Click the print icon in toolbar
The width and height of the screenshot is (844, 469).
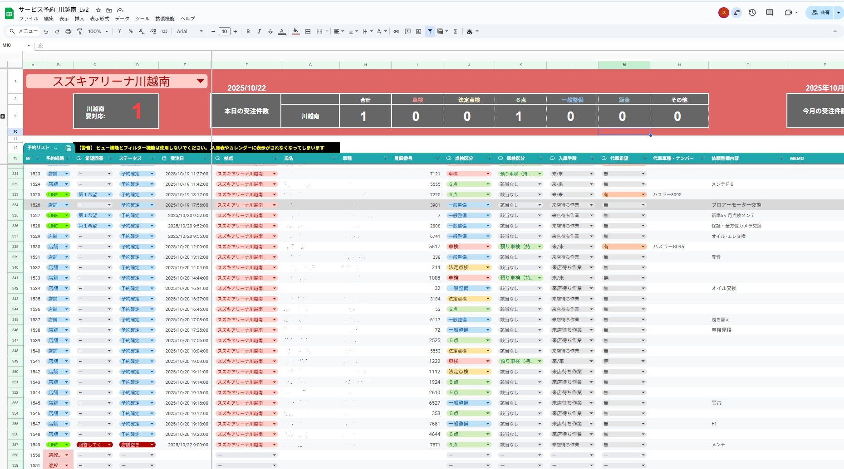(68, 32)
